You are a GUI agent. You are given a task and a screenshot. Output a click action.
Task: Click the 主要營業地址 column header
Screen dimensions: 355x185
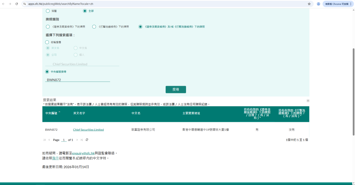point(191,113)
